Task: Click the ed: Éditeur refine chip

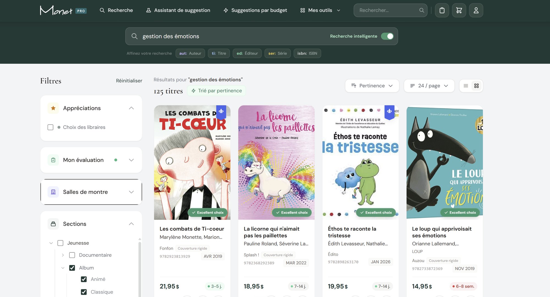Action: click(247, 53)
